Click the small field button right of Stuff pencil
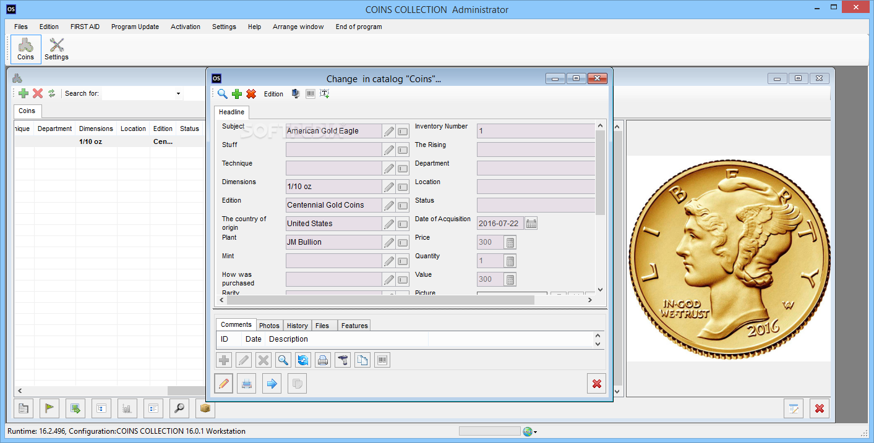This screenshot has height=443, width=874. tap(403, 150)
